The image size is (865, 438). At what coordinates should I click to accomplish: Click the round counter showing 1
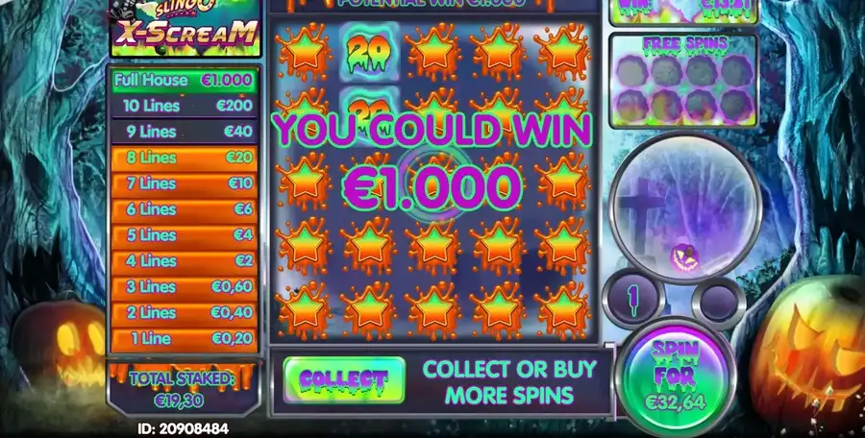[x=633, y=299]
